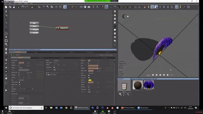Toggle the Auto size checkbox
203x114 pixels.
pos(89,75)
